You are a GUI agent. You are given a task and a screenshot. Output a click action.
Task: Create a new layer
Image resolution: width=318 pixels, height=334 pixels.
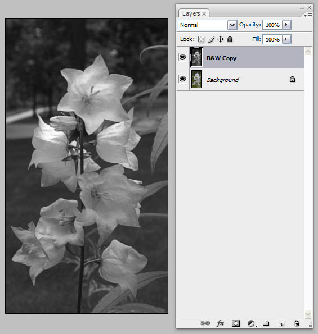coord(281,323)
